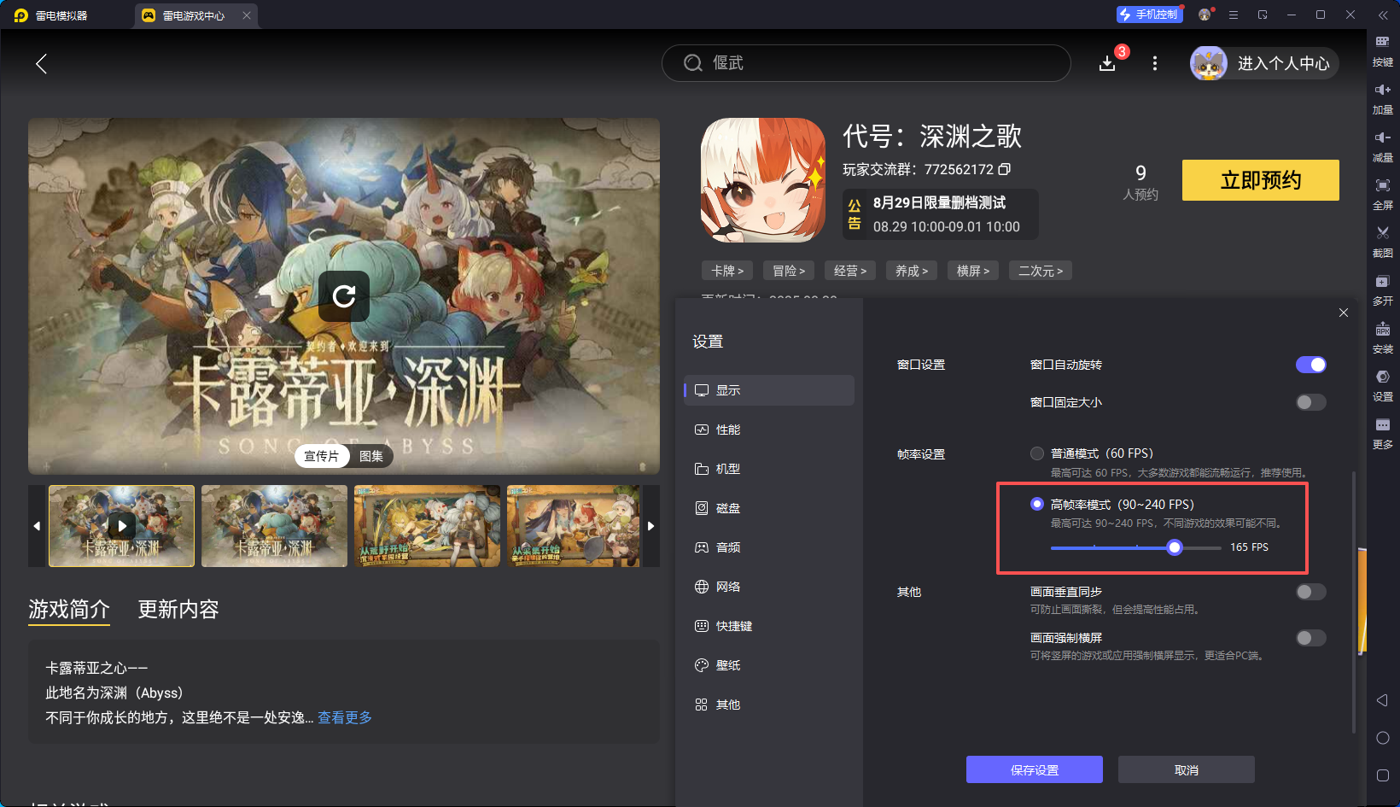Open 设置 from the right sidebar
The width and height of the screenshot is (1400, 807).
[1383, 385]
